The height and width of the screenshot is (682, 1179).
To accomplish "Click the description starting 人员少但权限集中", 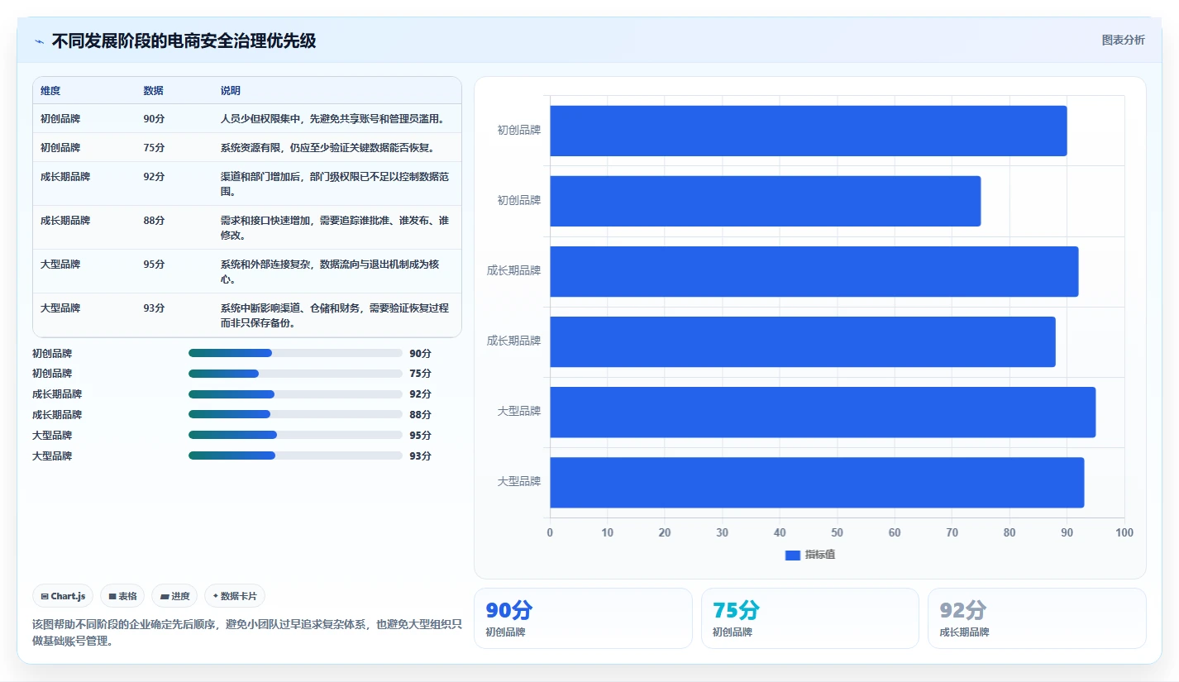I will pyautogui.click(x=333, y=119).
